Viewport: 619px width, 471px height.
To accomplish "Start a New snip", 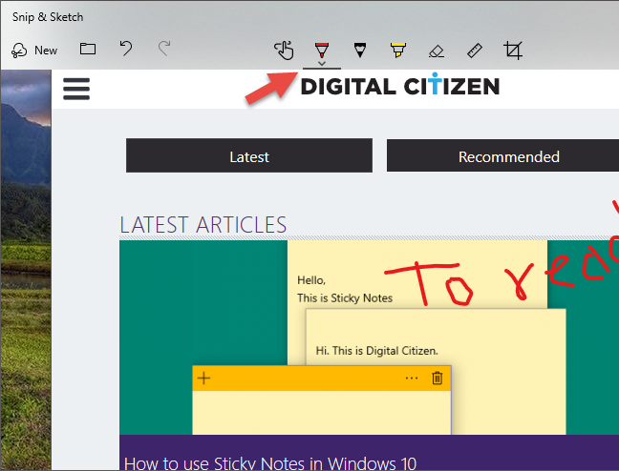I will click(x=34, y=51).
